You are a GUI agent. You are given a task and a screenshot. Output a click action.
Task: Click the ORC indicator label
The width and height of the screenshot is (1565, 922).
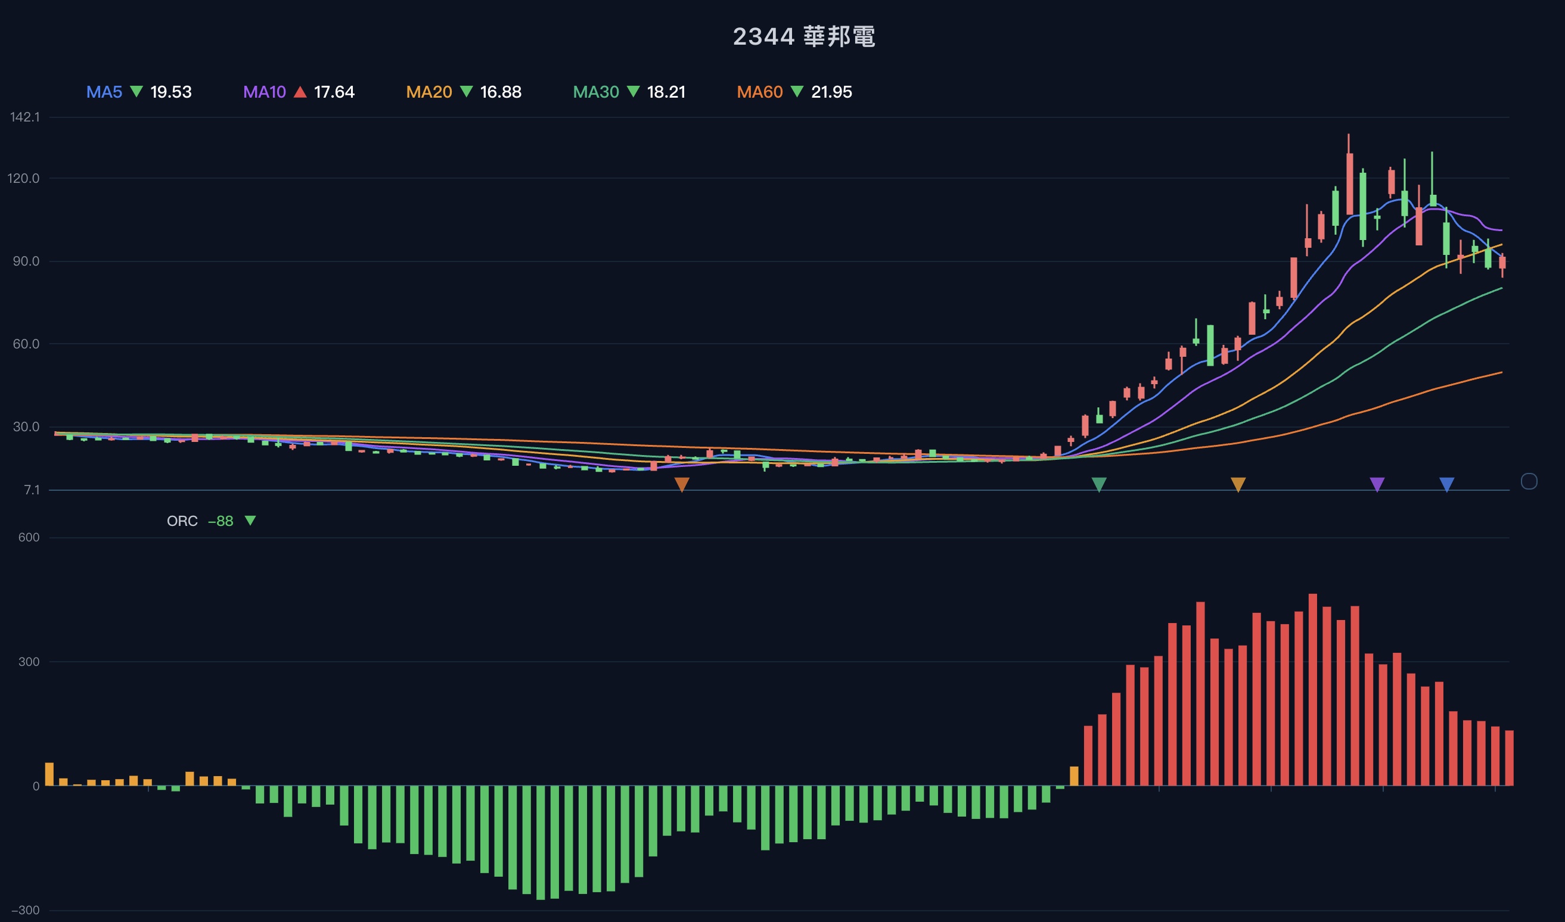point(182,521)
